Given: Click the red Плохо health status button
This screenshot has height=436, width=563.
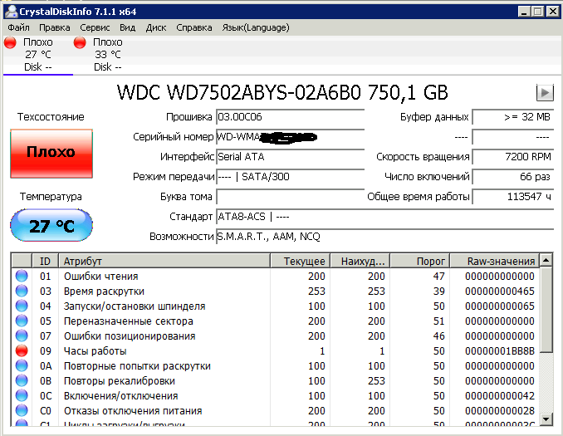Looking at the screenshot, I should point(51,154).
